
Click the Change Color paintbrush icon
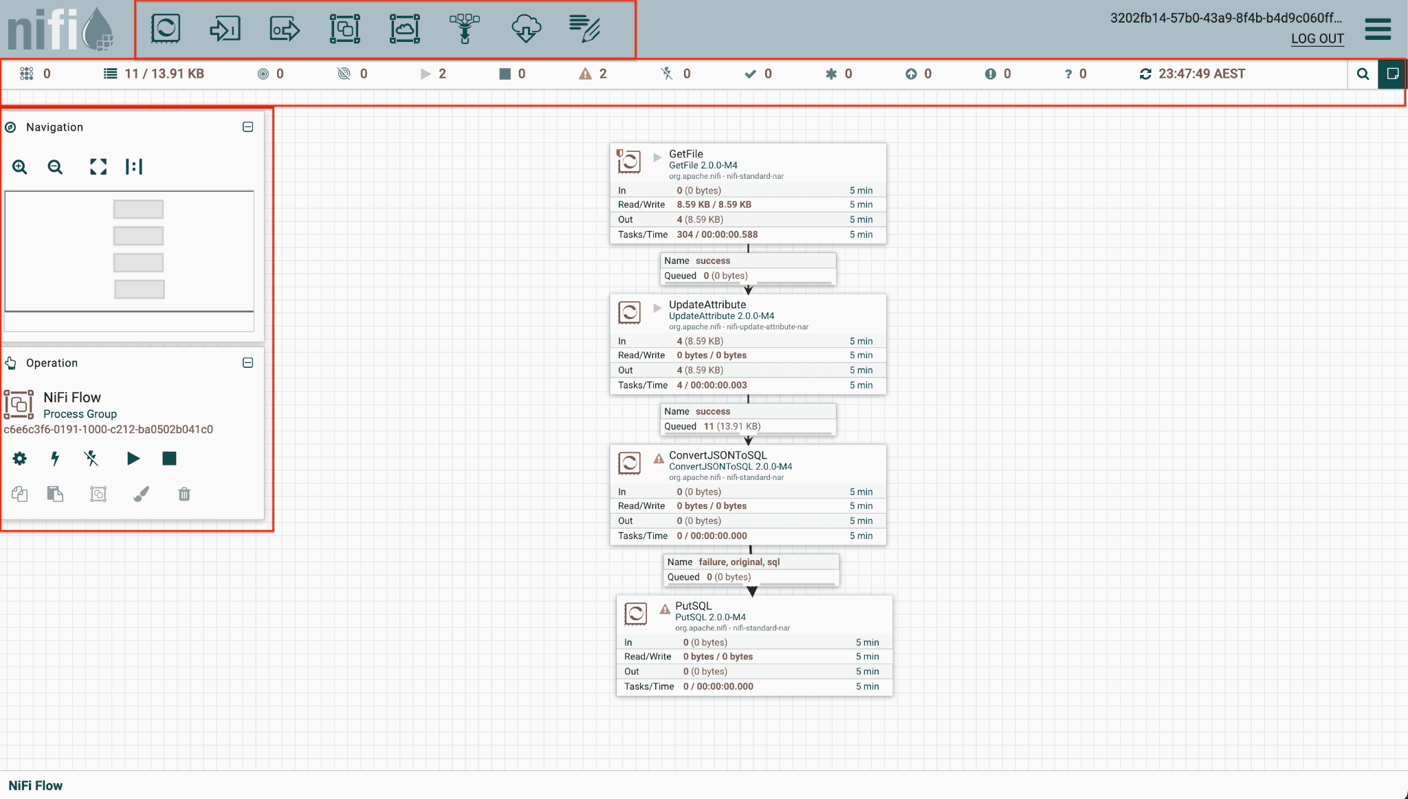(x=141, y=494)
